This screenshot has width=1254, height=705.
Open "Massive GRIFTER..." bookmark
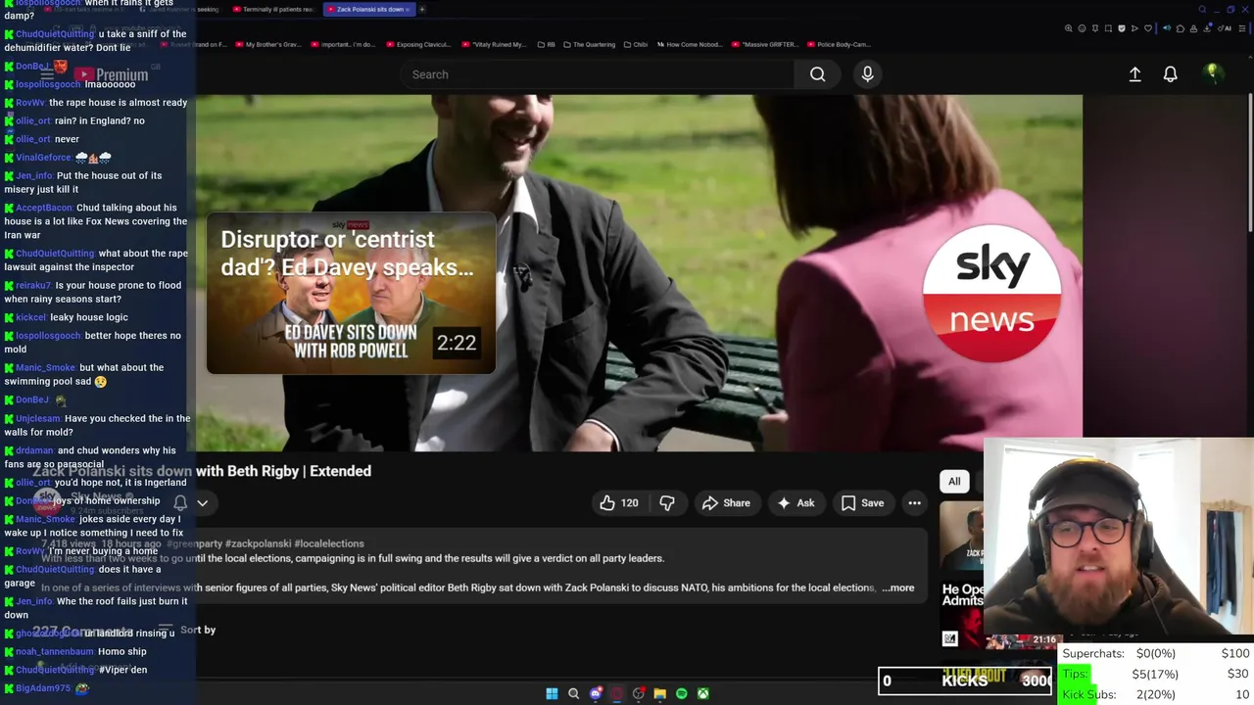point(765,44)
